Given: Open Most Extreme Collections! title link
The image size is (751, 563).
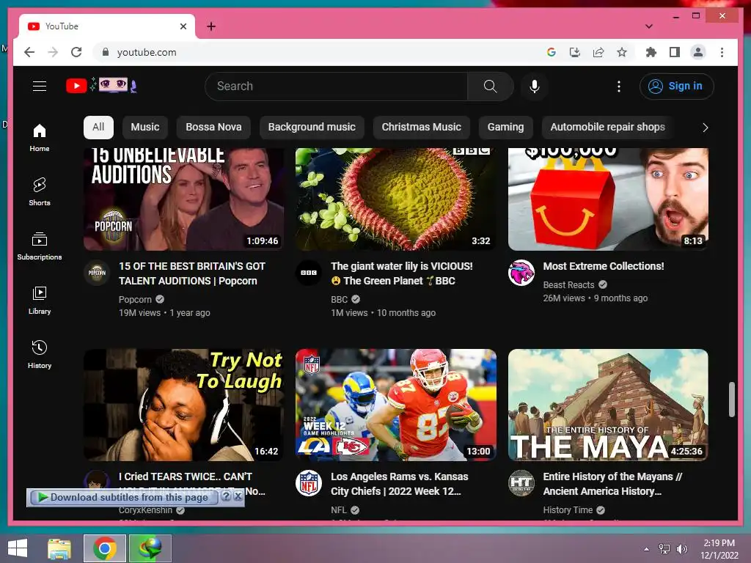Looking at the screenshot, I should tap(604, 266).
